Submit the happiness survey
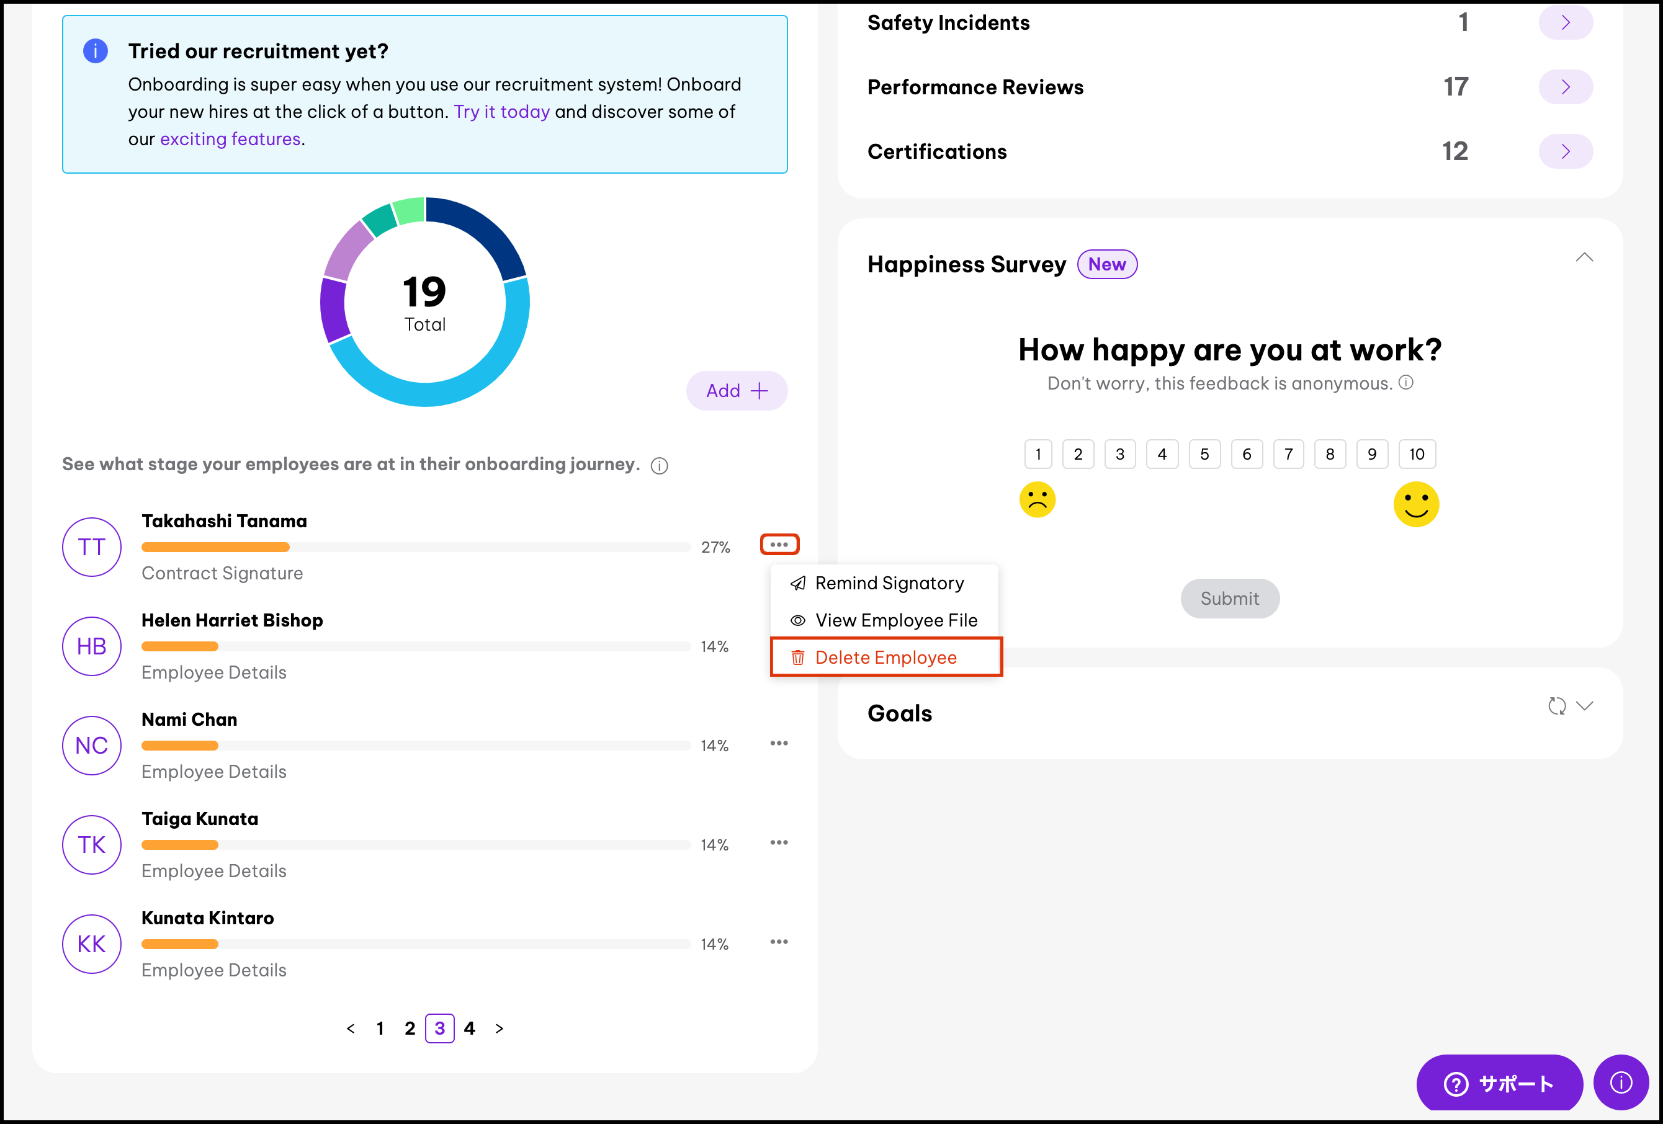 click(1229, 598)
